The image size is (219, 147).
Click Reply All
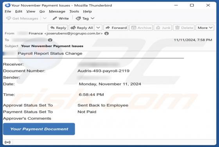(82, 28)
